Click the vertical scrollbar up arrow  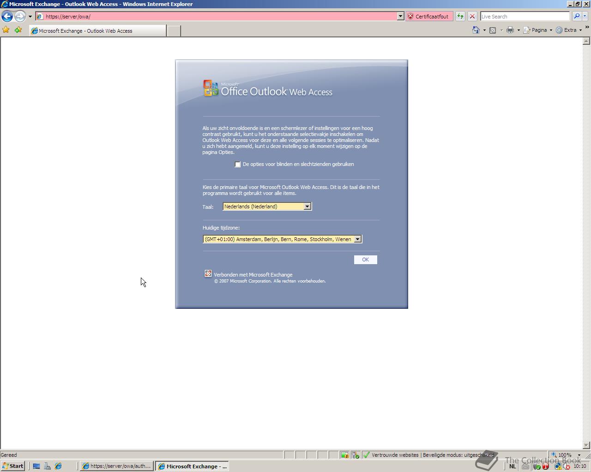coord(586,41)
